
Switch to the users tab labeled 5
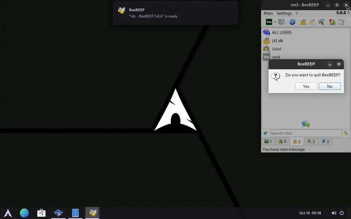(x=282, y=141)
